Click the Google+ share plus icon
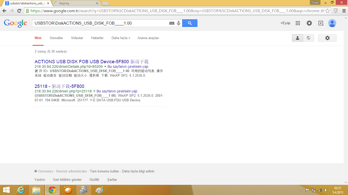 point(321,23)
